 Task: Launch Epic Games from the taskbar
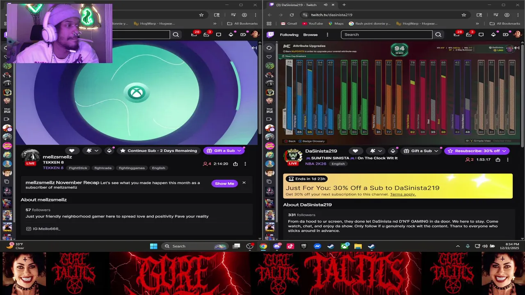tap(304, 246)
